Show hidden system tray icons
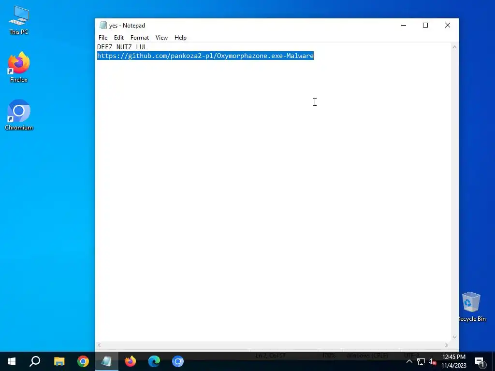The image size is (495, 371). point(409,361)
